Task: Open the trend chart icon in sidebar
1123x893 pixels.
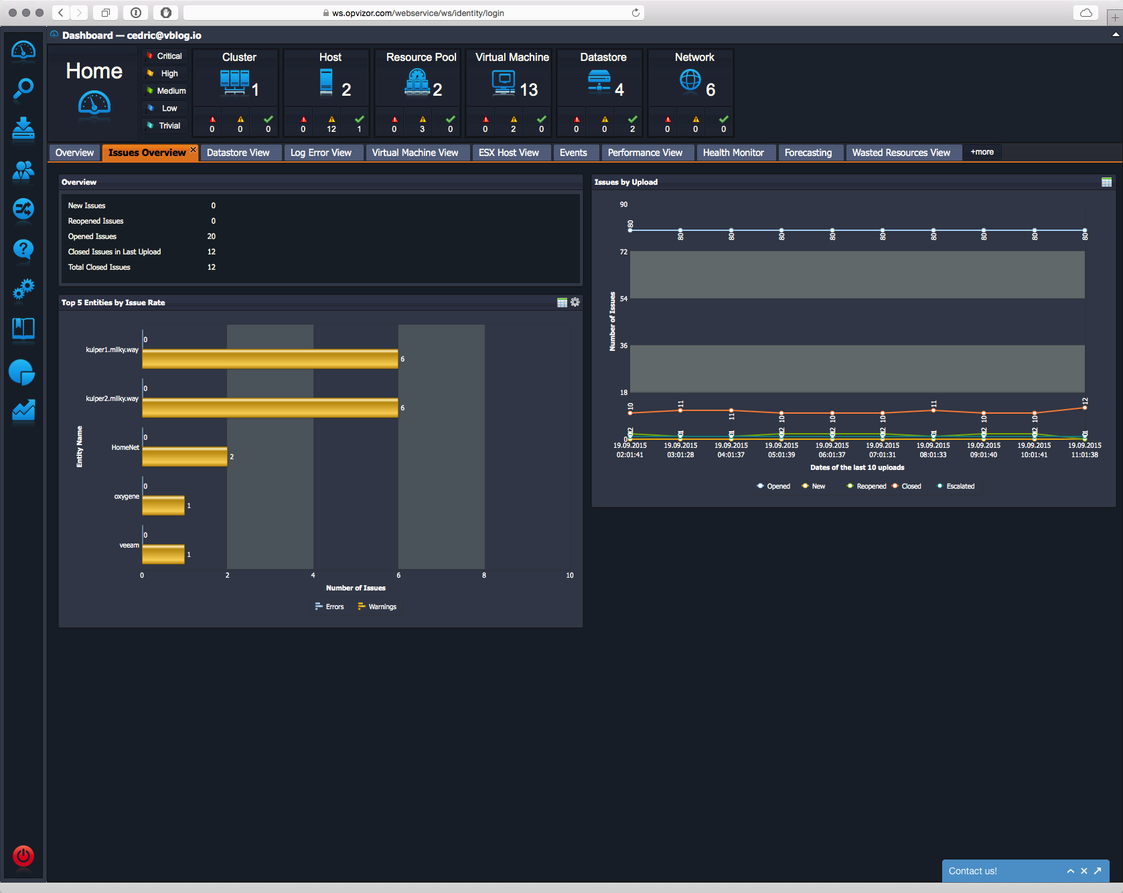Action: (x=23, y=410)
